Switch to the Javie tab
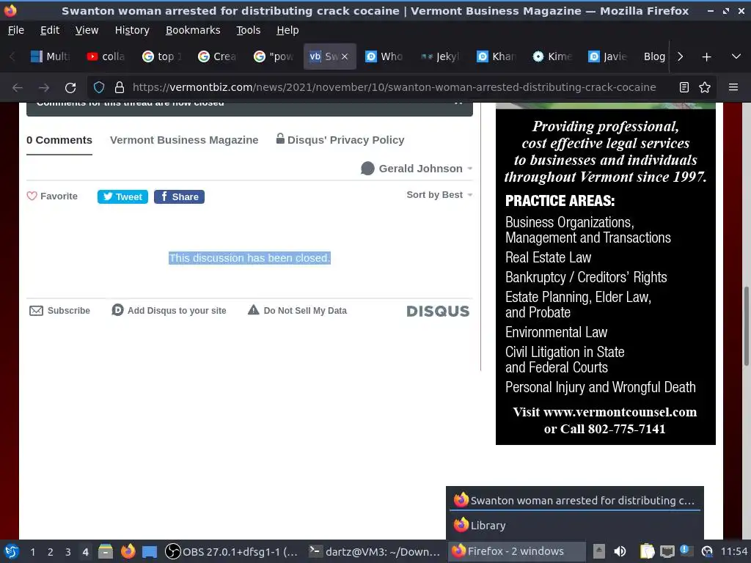Image resolution: width=751 pixels, height=563 pixels. [x=607, y=56]
